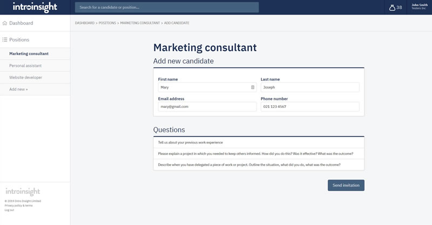Click the Marketing consultant page heading

(x=205, y=47)
